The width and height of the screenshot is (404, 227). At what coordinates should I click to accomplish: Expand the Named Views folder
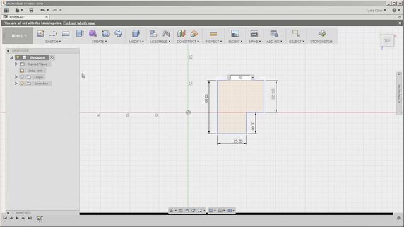click(x=16, y=64)
